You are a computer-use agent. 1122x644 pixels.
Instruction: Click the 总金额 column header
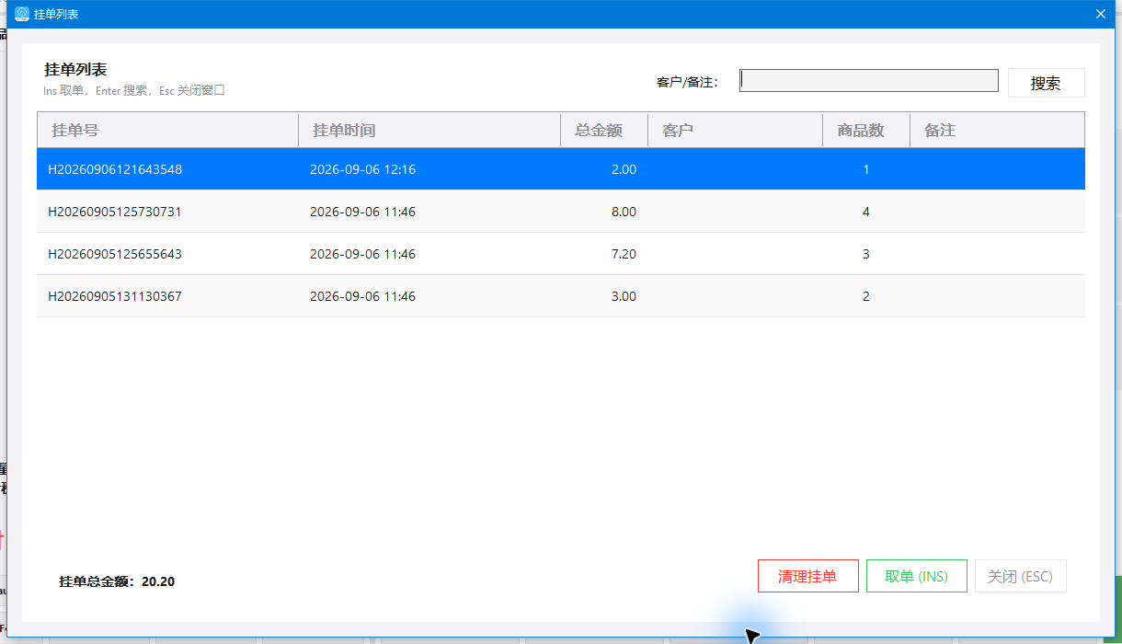coord(604,131)
